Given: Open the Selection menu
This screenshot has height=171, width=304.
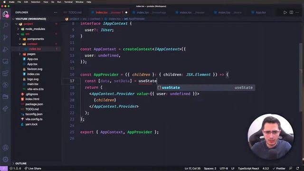Looking at the screenshot, I should (36, 2).
